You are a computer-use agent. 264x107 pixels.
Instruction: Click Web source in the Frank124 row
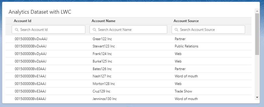pos(178,54)
